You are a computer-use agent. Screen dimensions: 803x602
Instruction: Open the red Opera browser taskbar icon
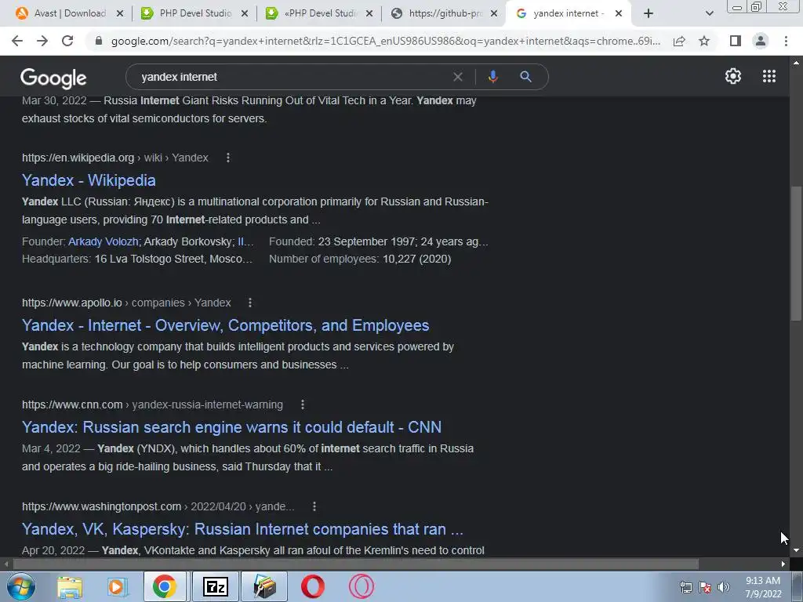click(312, 586)
